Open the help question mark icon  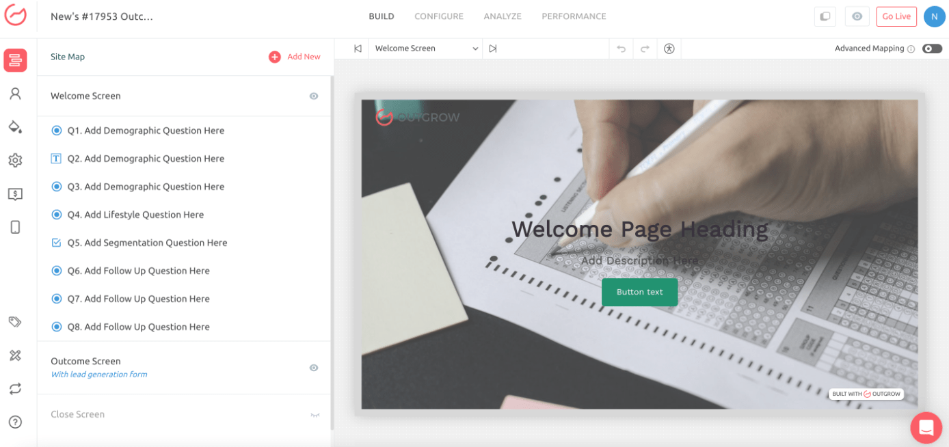15,422
